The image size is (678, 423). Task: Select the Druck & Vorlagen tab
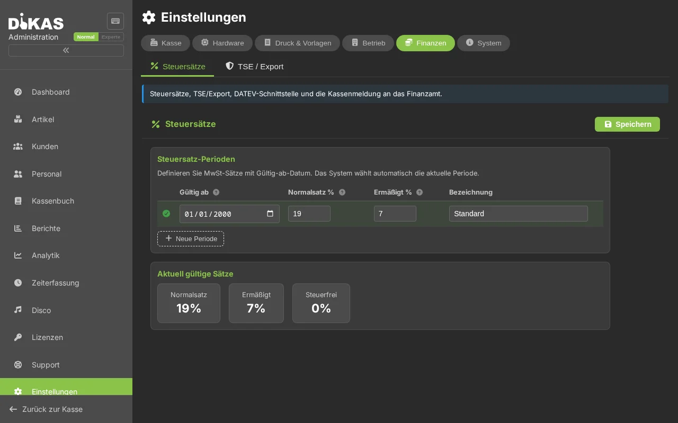coord(297,43)
